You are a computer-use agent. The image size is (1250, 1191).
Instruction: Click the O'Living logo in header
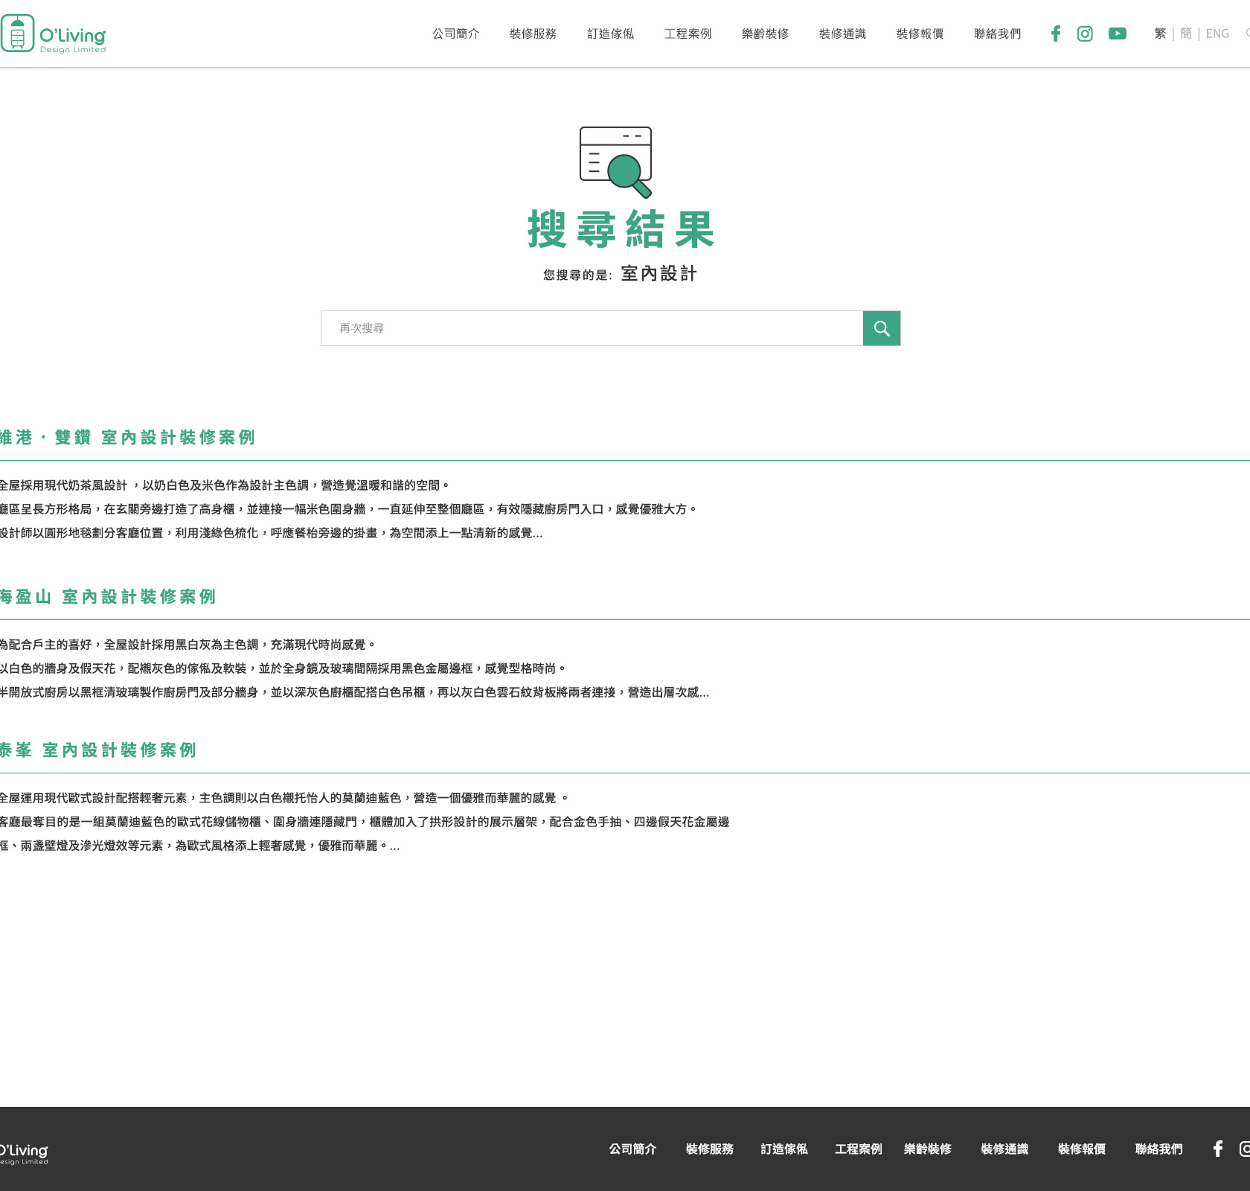pos(54,34)
